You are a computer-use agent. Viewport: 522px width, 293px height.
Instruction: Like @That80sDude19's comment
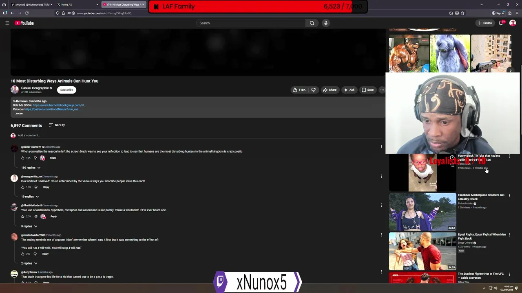pos(23,216)
